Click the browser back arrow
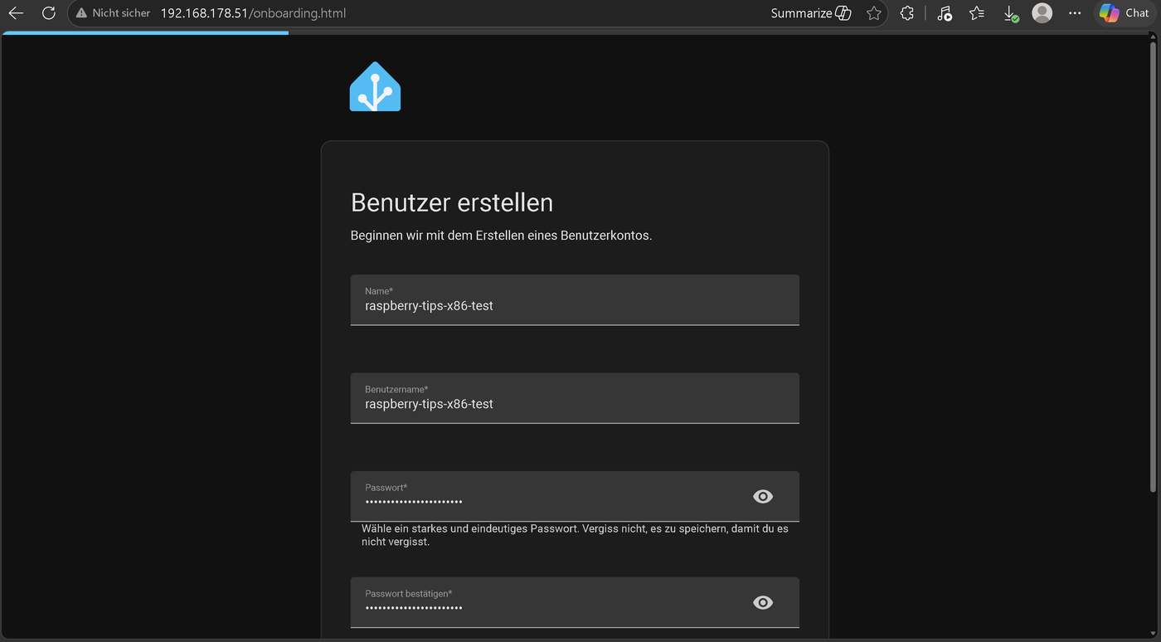 point(16,13)
